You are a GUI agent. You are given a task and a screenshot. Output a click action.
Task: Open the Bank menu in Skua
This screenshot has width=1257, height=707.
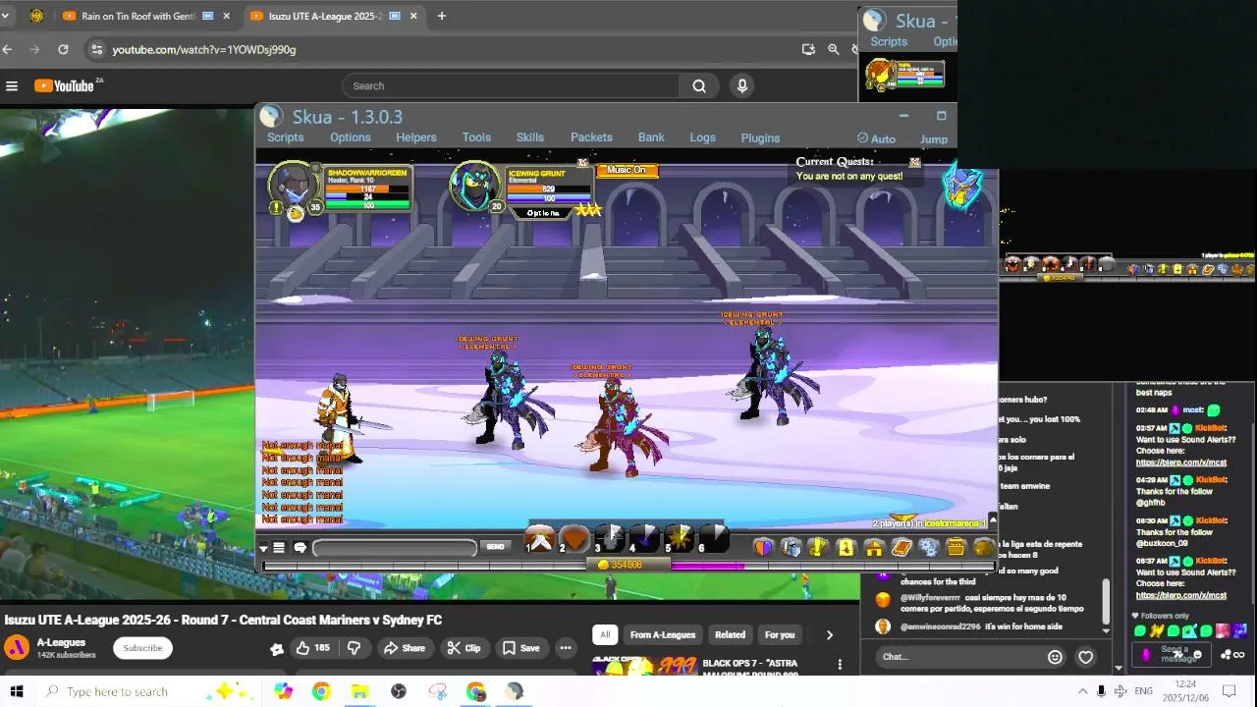[x=651, y=137]
